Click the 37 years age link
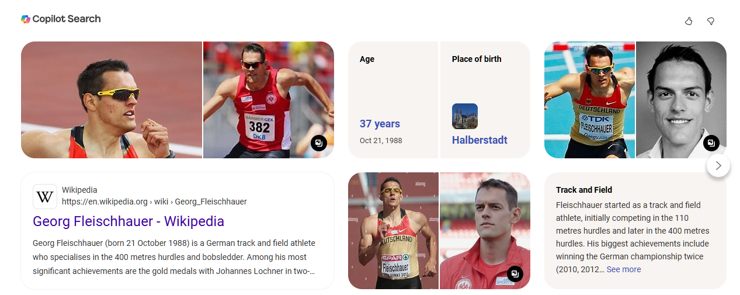The height and width of the screenshot is (295, 740). pyautogui.click(x=380, y=124)
